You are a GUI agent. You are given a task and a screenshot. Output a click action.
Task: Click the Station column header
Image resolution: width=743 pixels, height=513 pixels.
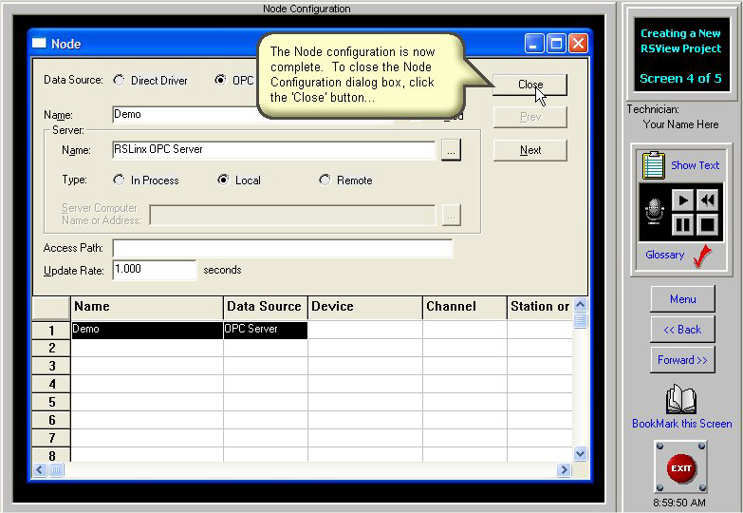point(540,307)
